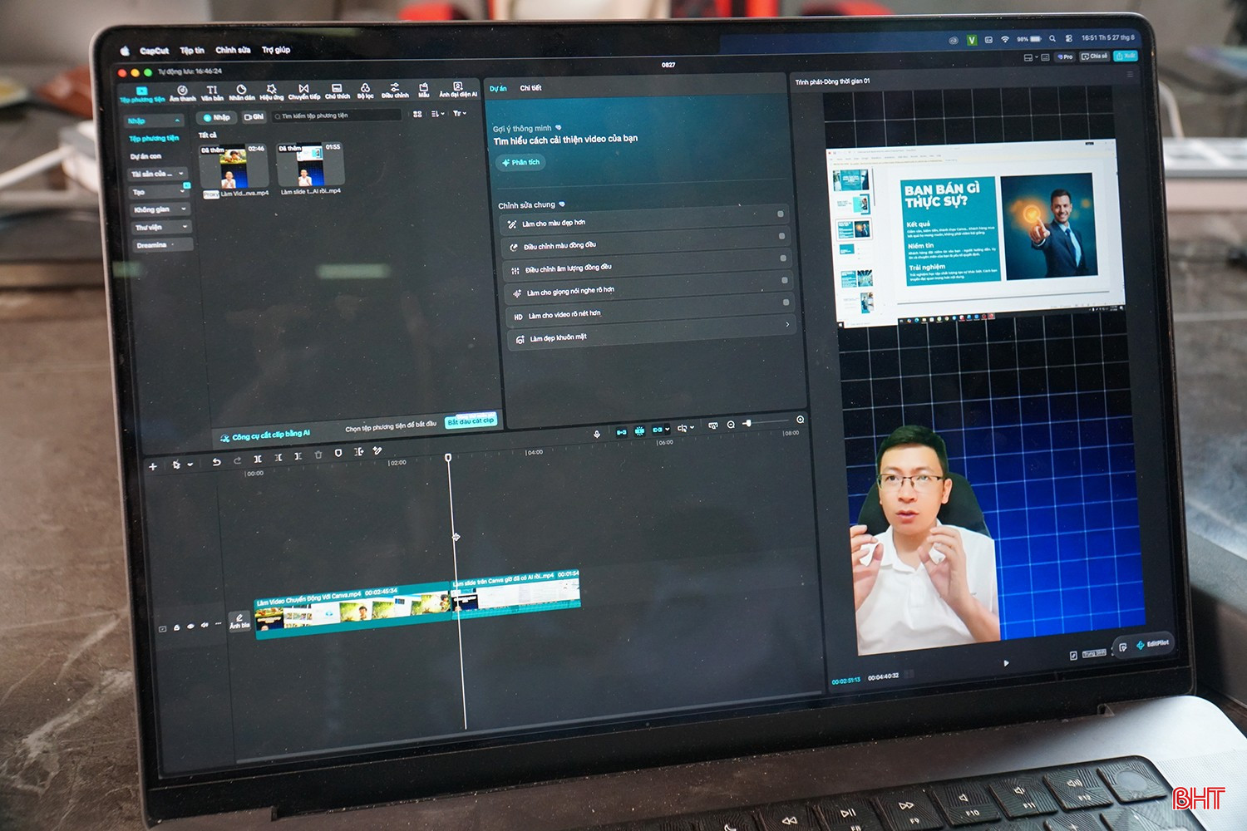Open the CapCut application menu

[x=154, y=52]
